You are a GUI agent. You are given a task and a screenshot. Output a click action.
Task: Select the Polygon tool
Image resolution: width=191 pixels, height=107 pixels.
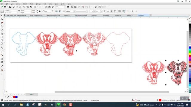(x=2, y=44)
